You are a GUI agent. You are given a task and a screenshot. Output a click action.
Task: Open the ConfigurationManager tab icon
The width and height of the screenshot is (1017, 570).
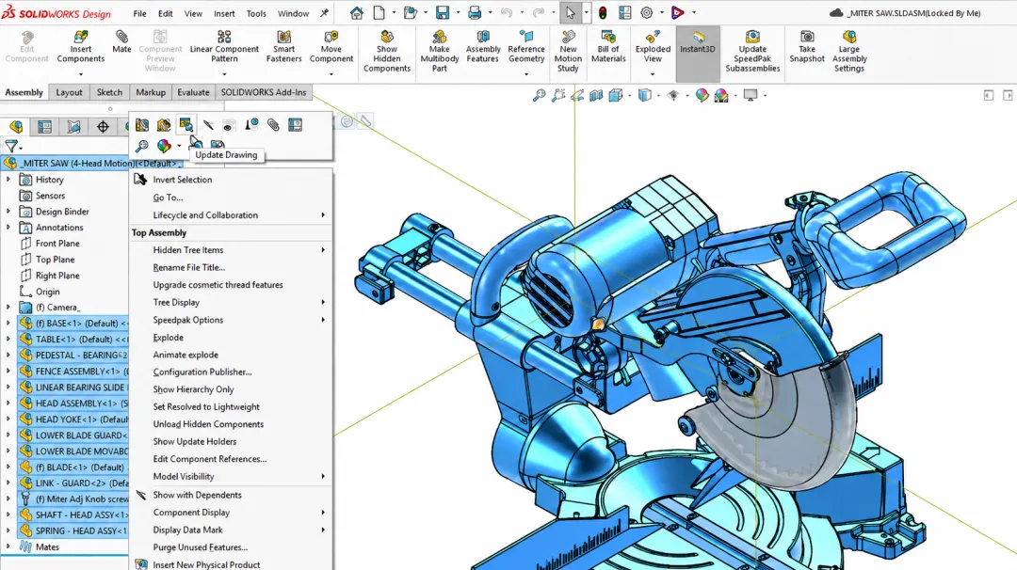[x=73, y=126]
